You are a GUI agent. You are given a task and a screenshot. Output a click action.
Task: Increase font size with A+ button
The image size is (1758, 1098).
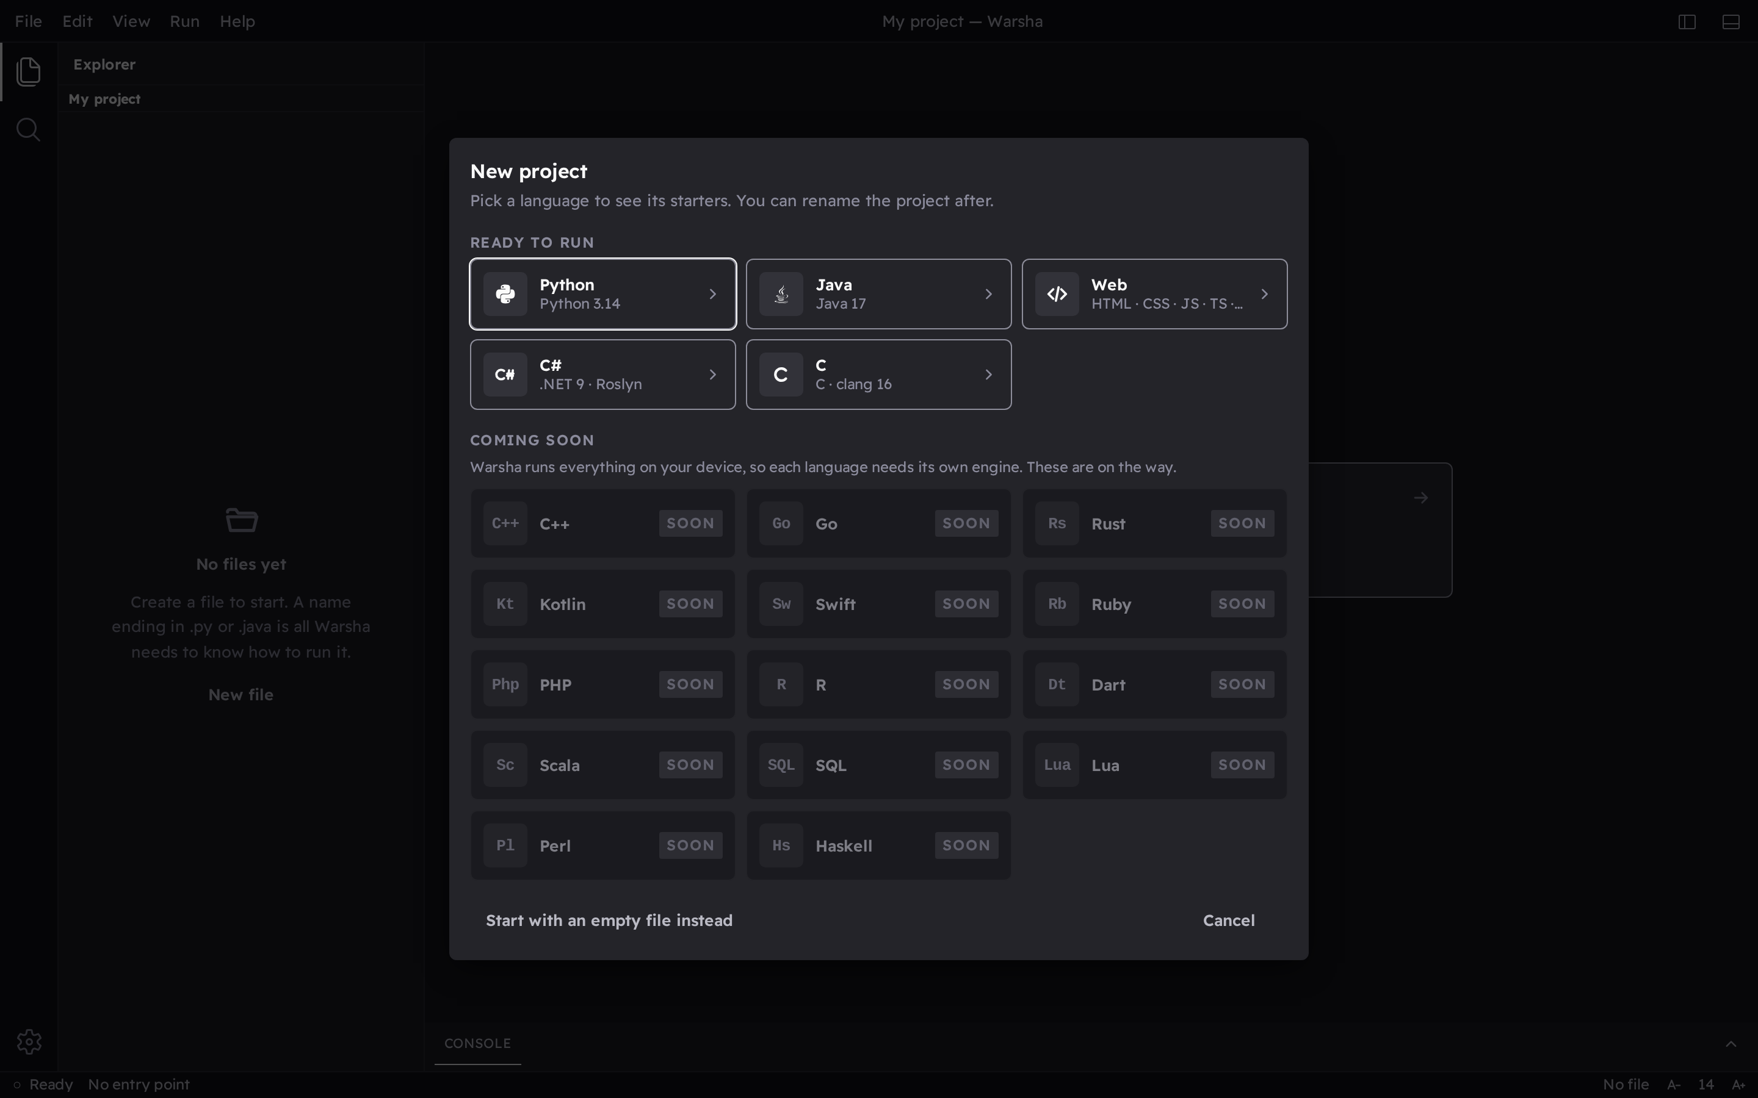[x=1739, y=1085]
